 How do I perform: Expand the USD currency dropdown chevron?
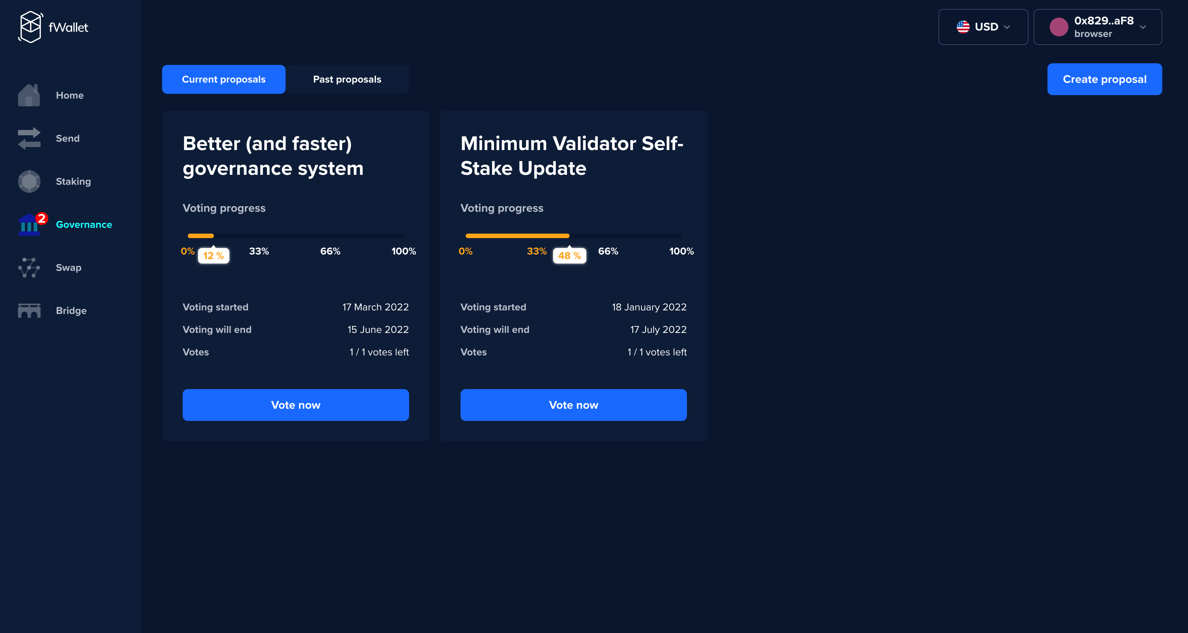pyautogui.click(x=1007, y=27)
